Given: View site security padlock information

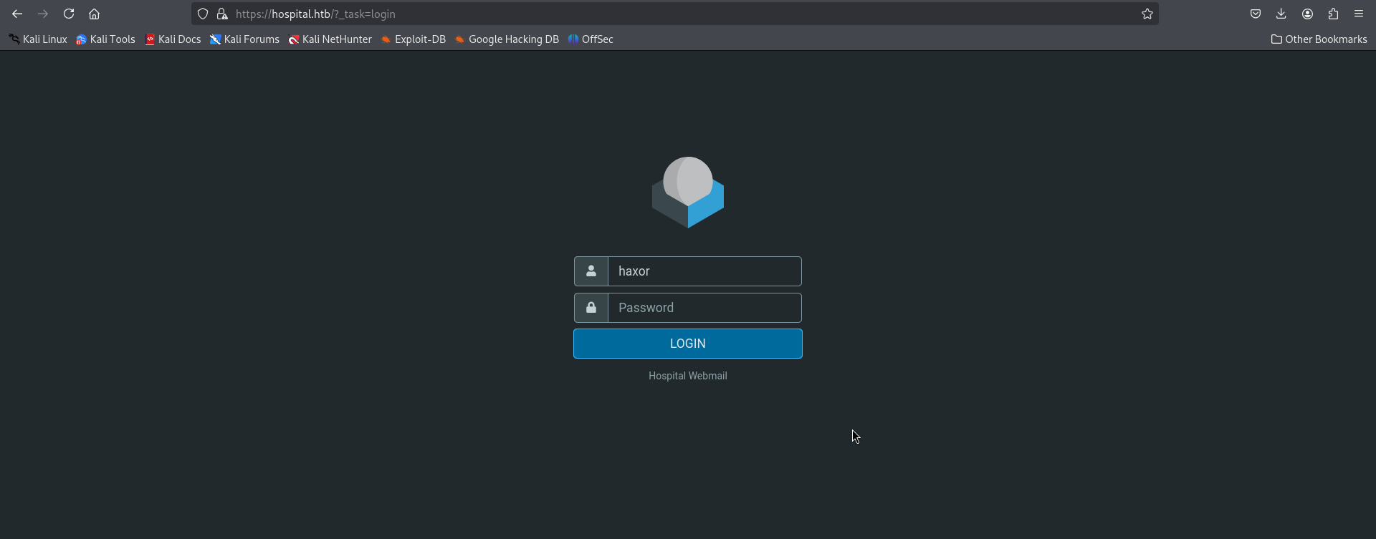Looking at the screenshot, I should coord(222,14).
